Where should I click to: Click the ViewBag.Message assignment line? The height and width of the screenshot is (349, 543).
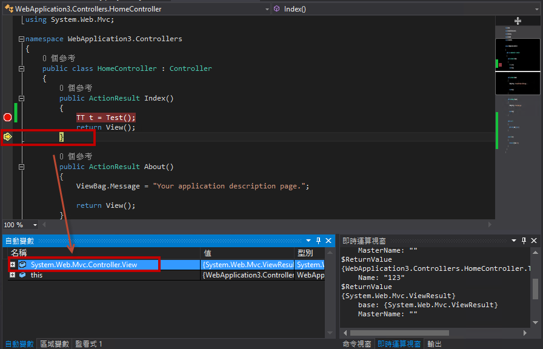pos(193,186)
